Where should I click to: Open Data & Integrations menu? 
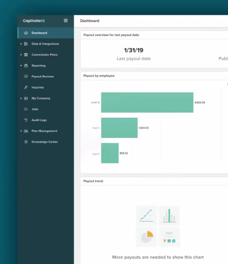[46, 44]
